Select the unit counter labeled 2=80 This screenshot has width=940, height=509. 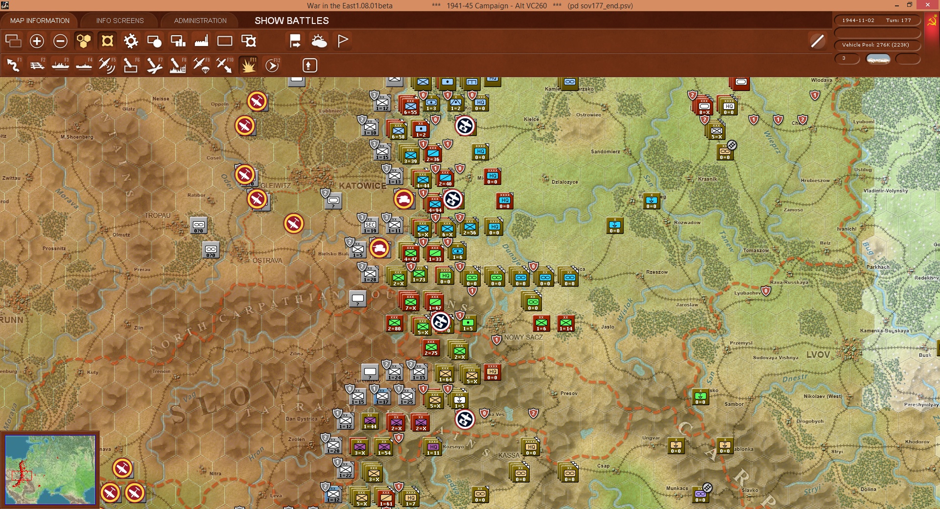click(x=394, y=323)
